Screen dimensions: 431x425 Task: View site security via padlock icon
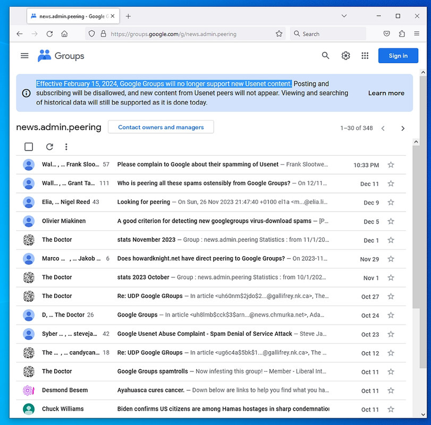click(x=103, y=34)
